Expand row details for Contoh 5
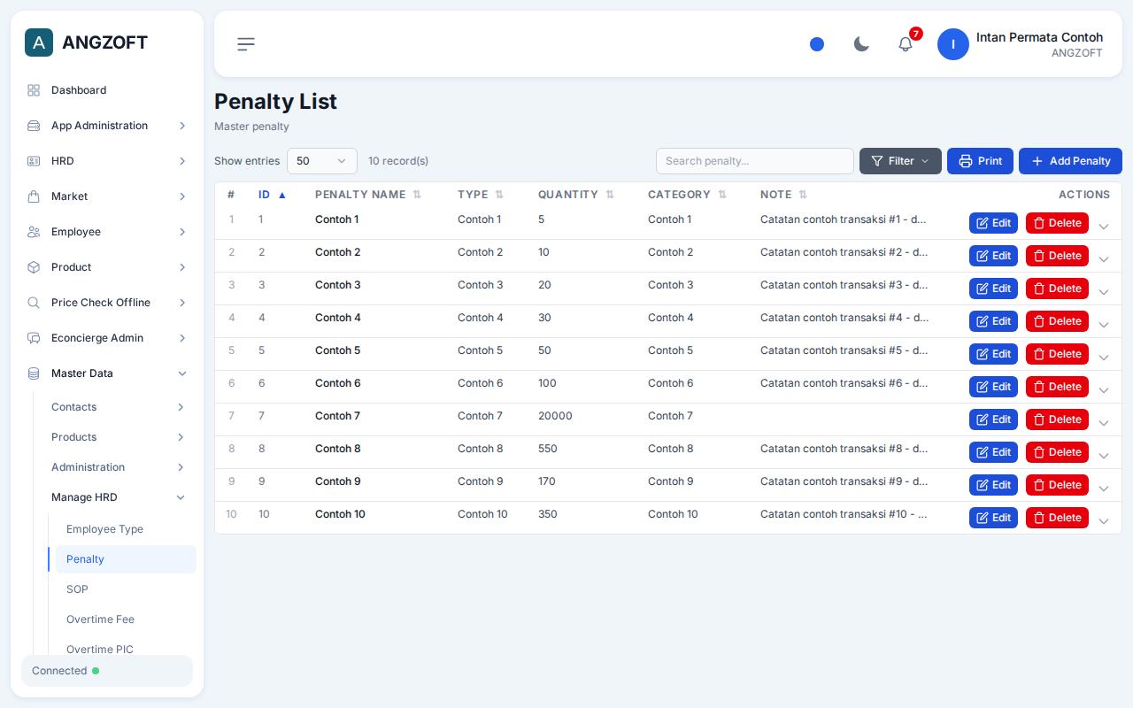This screenshot has height=708, width=1133. [1104, 358]
